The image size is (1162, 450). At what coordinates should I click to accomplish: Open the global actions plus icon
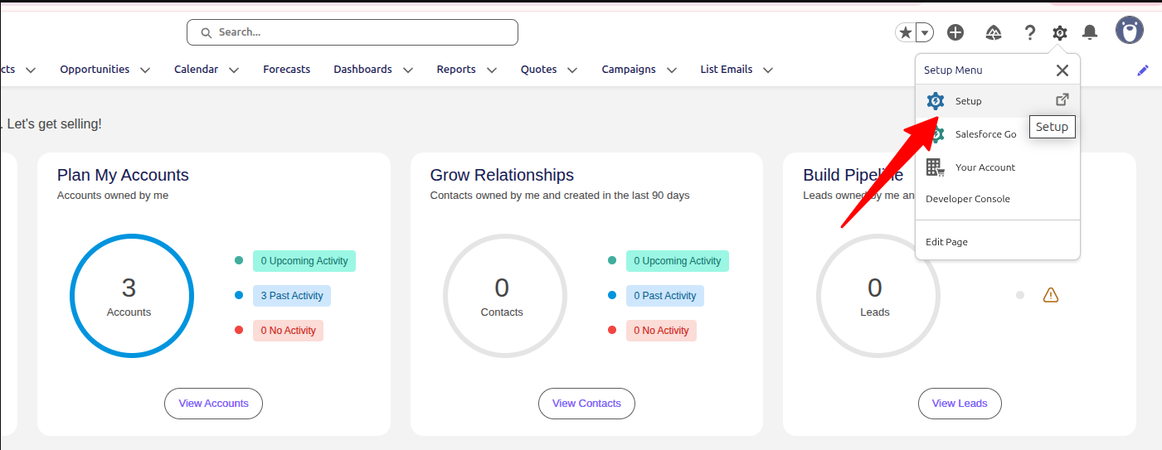pyautogui.click(x=955, y=32)
